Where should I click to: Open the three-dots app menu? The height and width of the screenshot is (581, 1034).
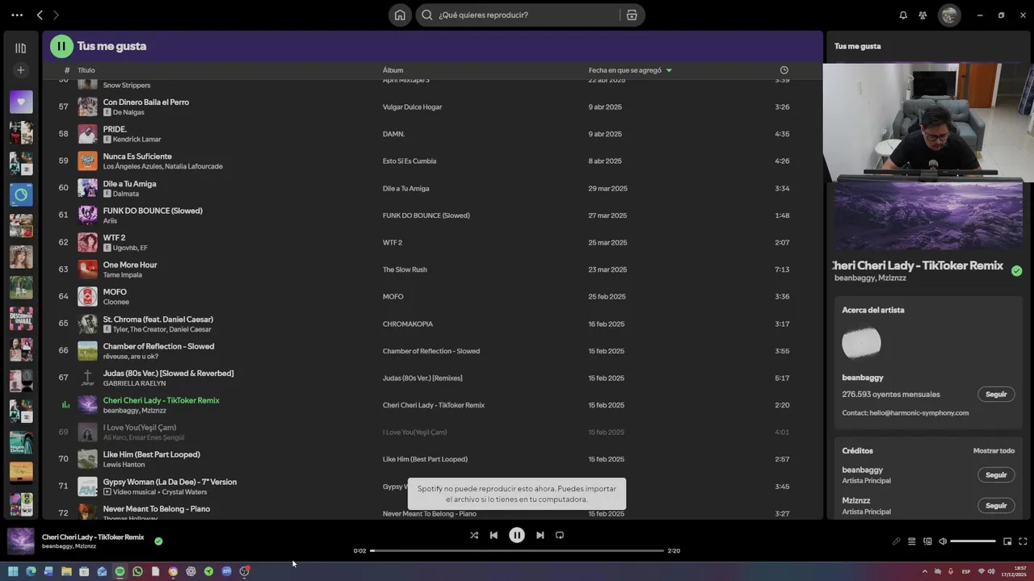coord(17,15)
